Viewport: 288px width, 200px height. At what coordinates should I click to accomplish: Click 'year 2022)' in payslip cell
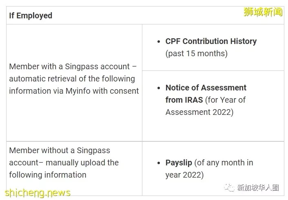[x=185, y=175]
